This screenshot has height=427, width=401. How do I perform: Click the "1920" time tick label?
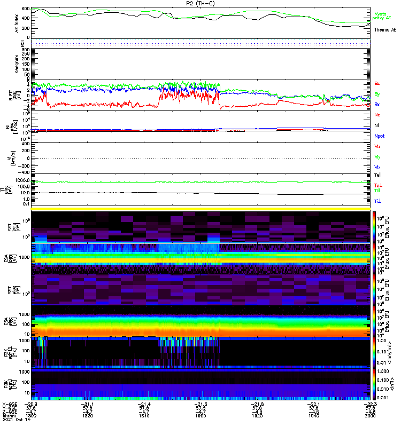pyautogui.click(x=257, y=416)
